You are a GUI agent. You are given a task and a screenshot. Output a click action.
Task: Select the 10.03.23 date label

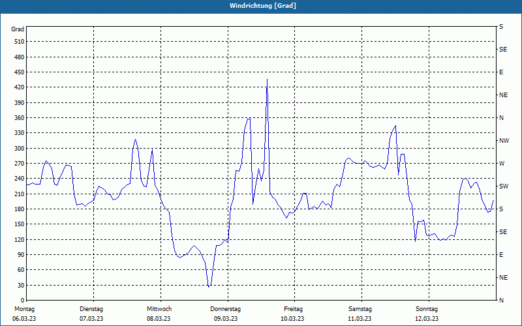[292, 319]
